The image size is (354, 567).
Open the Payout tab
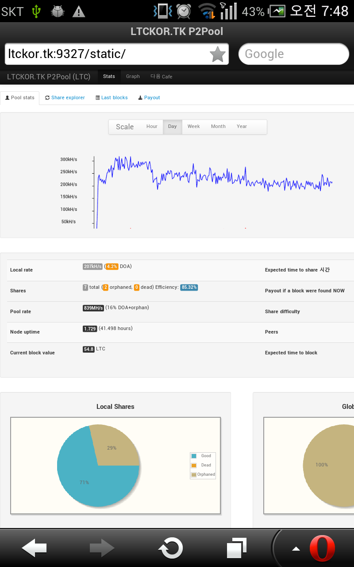[x=149, y=97]
